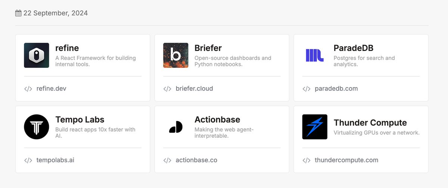
Task: Click the Thunder Compute card title
Action: 370,122
